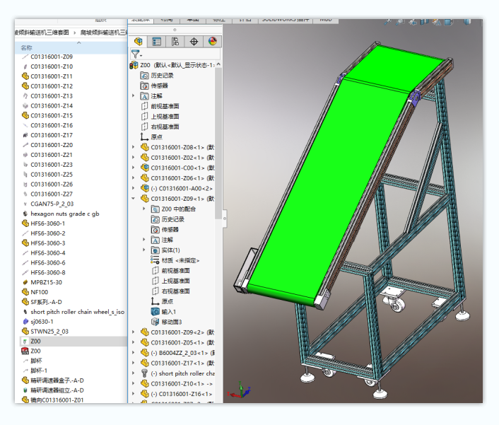Open the DimXpertManager crosshair tab

[194, 42]
